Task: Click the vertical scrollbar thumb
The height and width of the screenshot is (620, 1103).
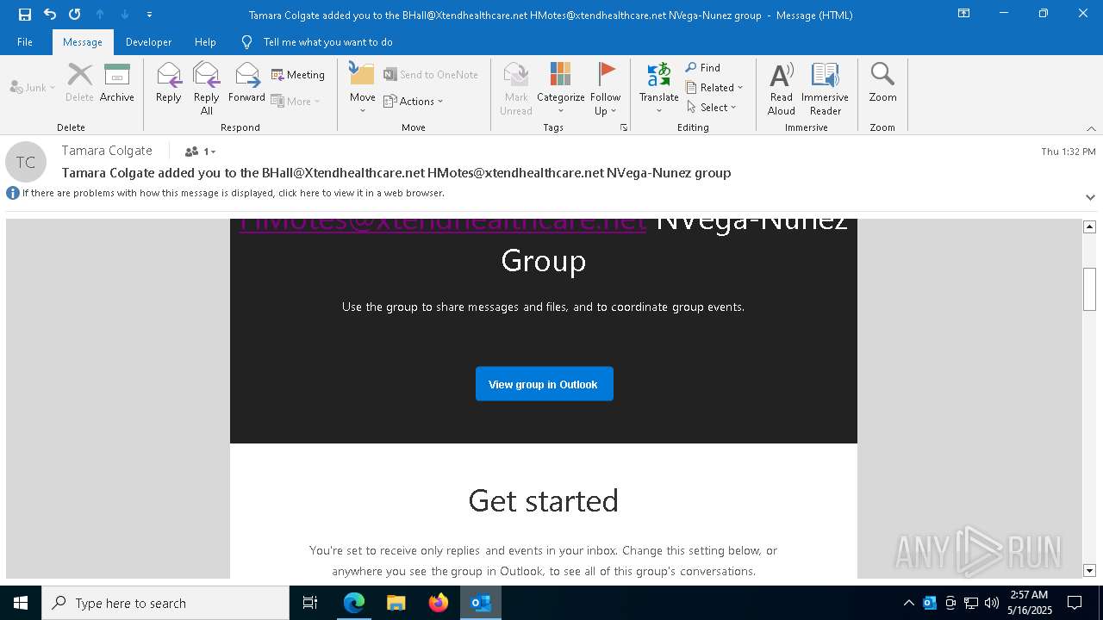Action: [x=1089, y=289]
